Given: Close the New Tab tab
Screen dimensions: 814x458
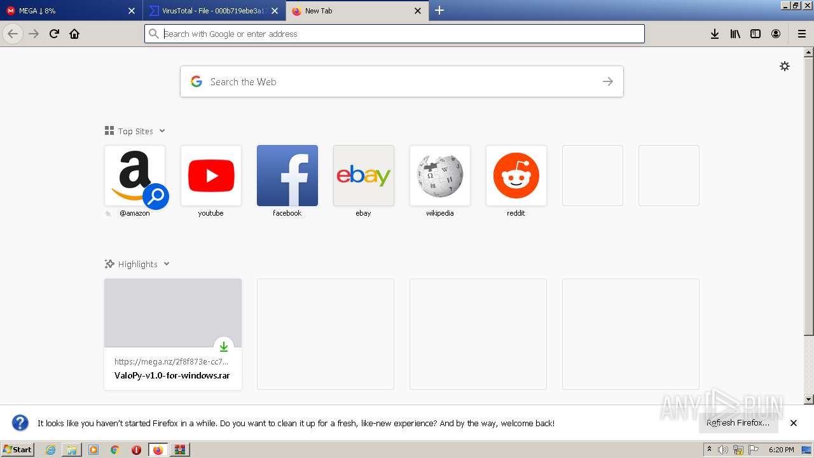Looking at the screenshot, I should (x=418, y=11).
